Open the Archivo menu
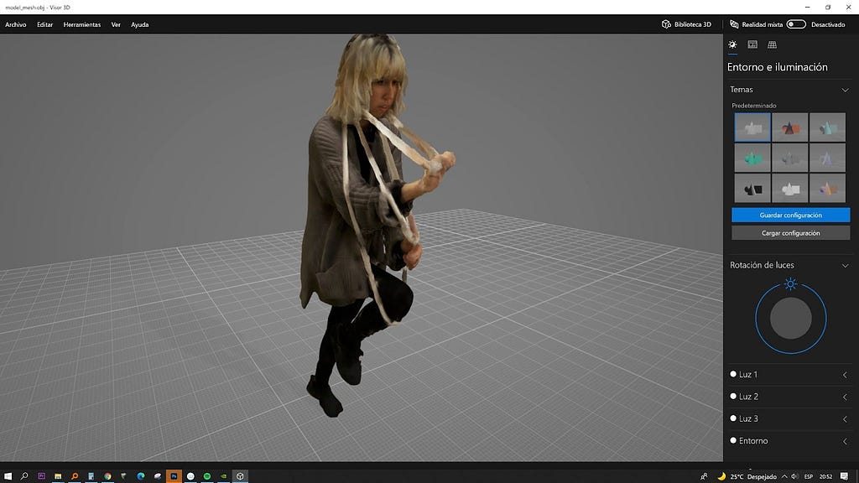Image resolution: width=859 pixels, height=483 pixels. (16, 24)
